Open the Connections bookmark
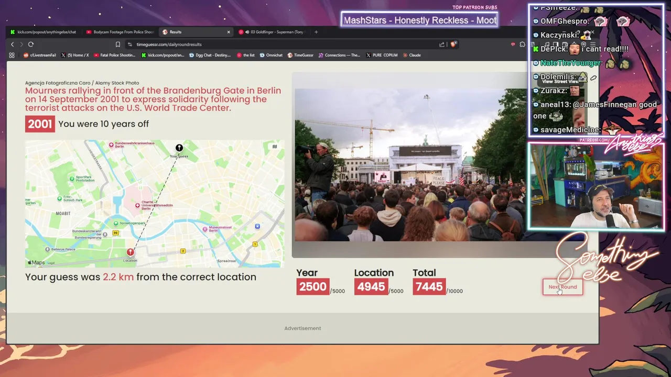The image size is (671, 377). point(340,55)
